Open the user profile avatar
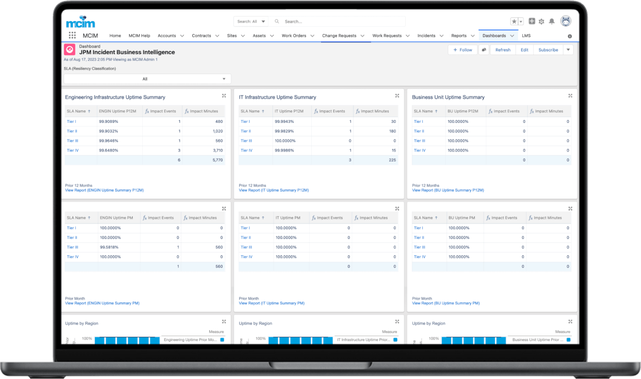The width and height of the screenshot is (641, 379). click(566, 21)
